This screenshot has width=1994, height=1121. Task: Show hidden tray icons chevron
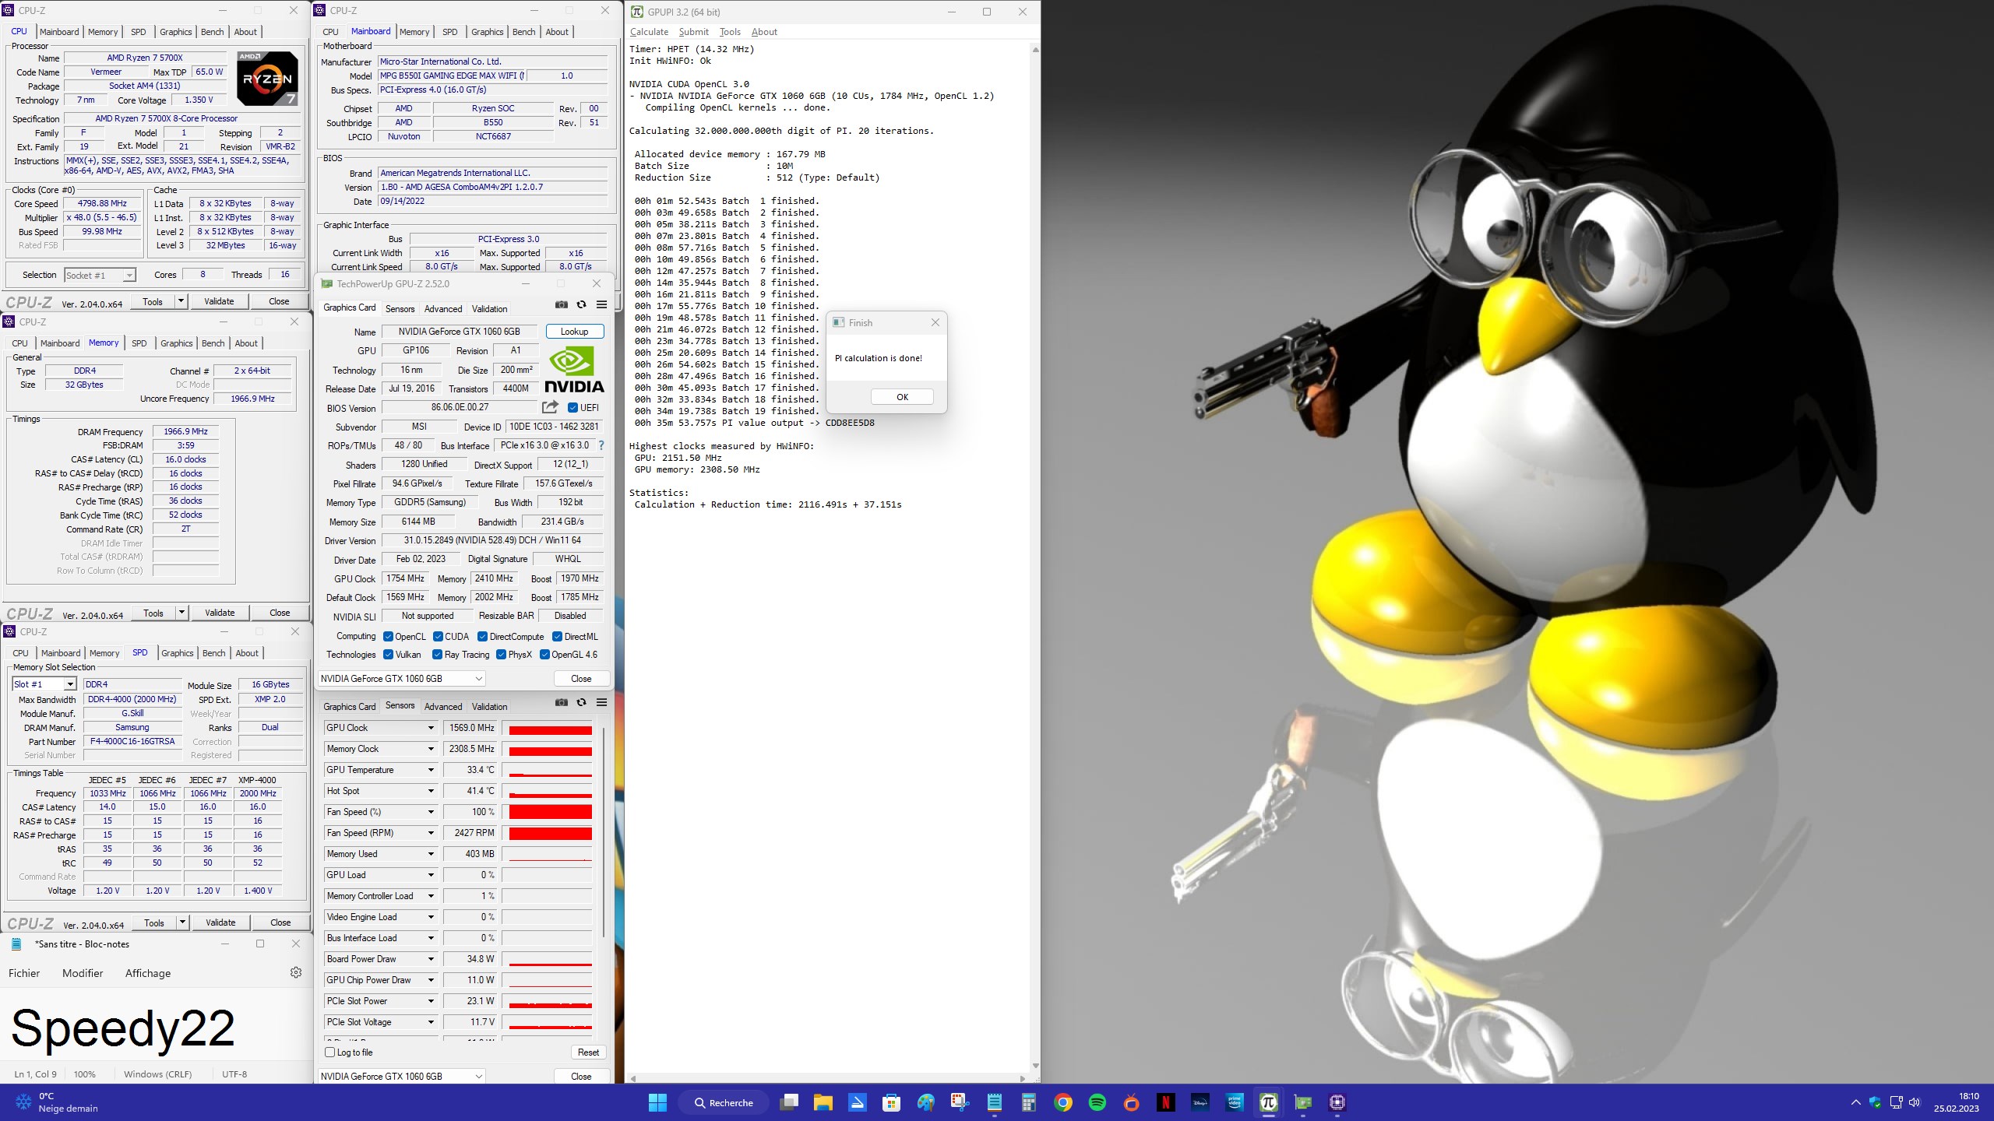1855,1102
